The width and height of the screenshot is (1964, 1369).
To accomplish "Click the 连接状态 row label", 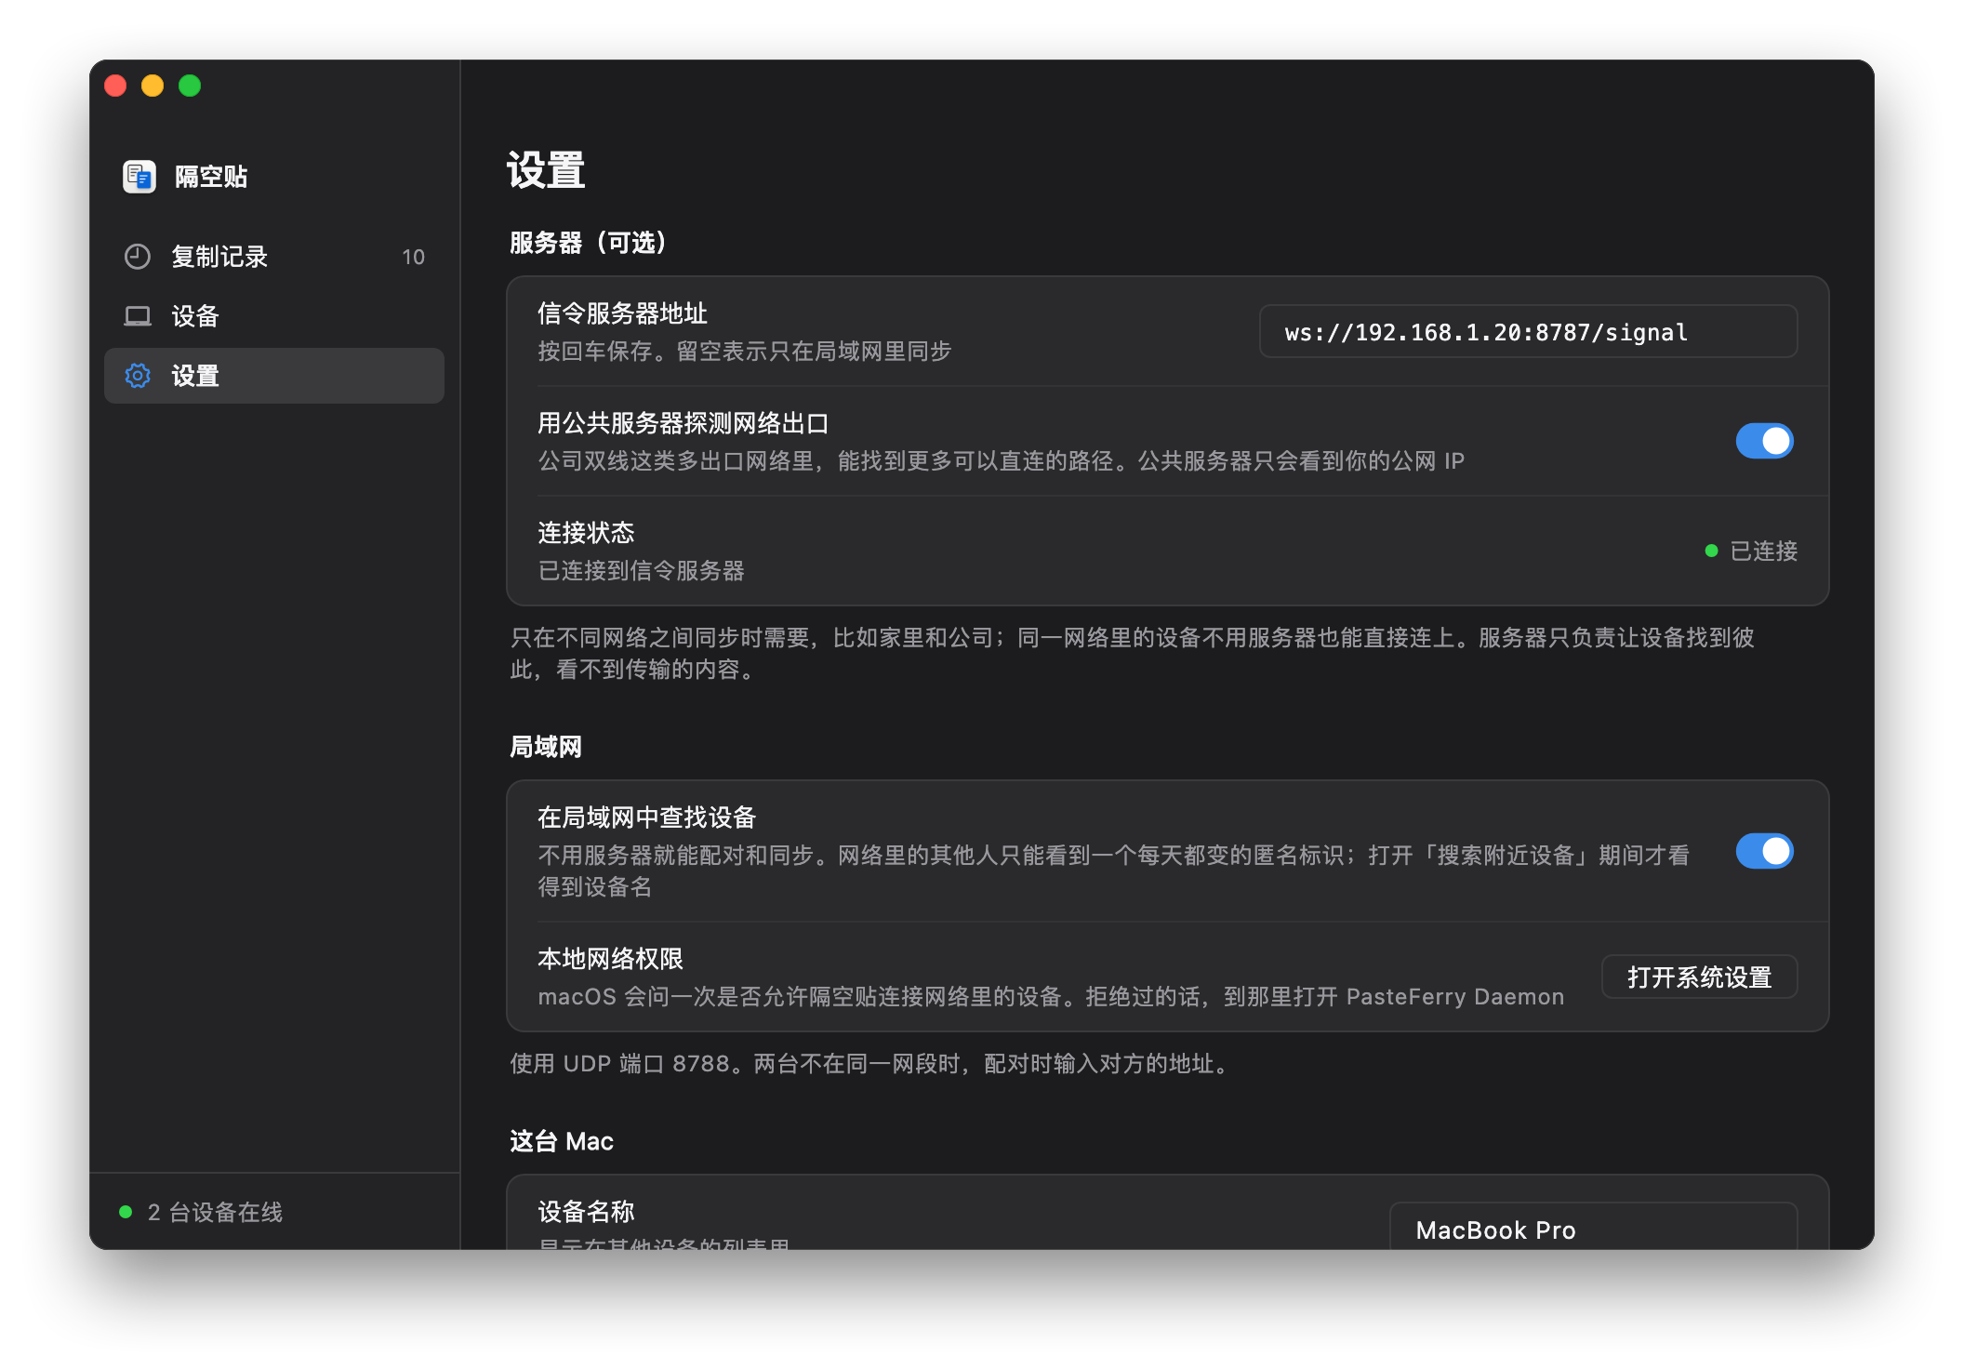I will (586, 533).
